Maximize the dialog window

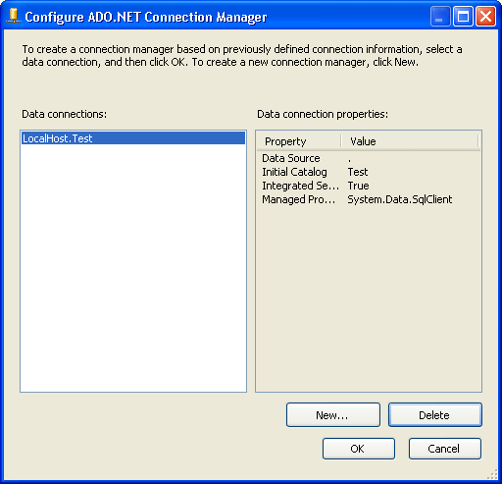[463, 16]
